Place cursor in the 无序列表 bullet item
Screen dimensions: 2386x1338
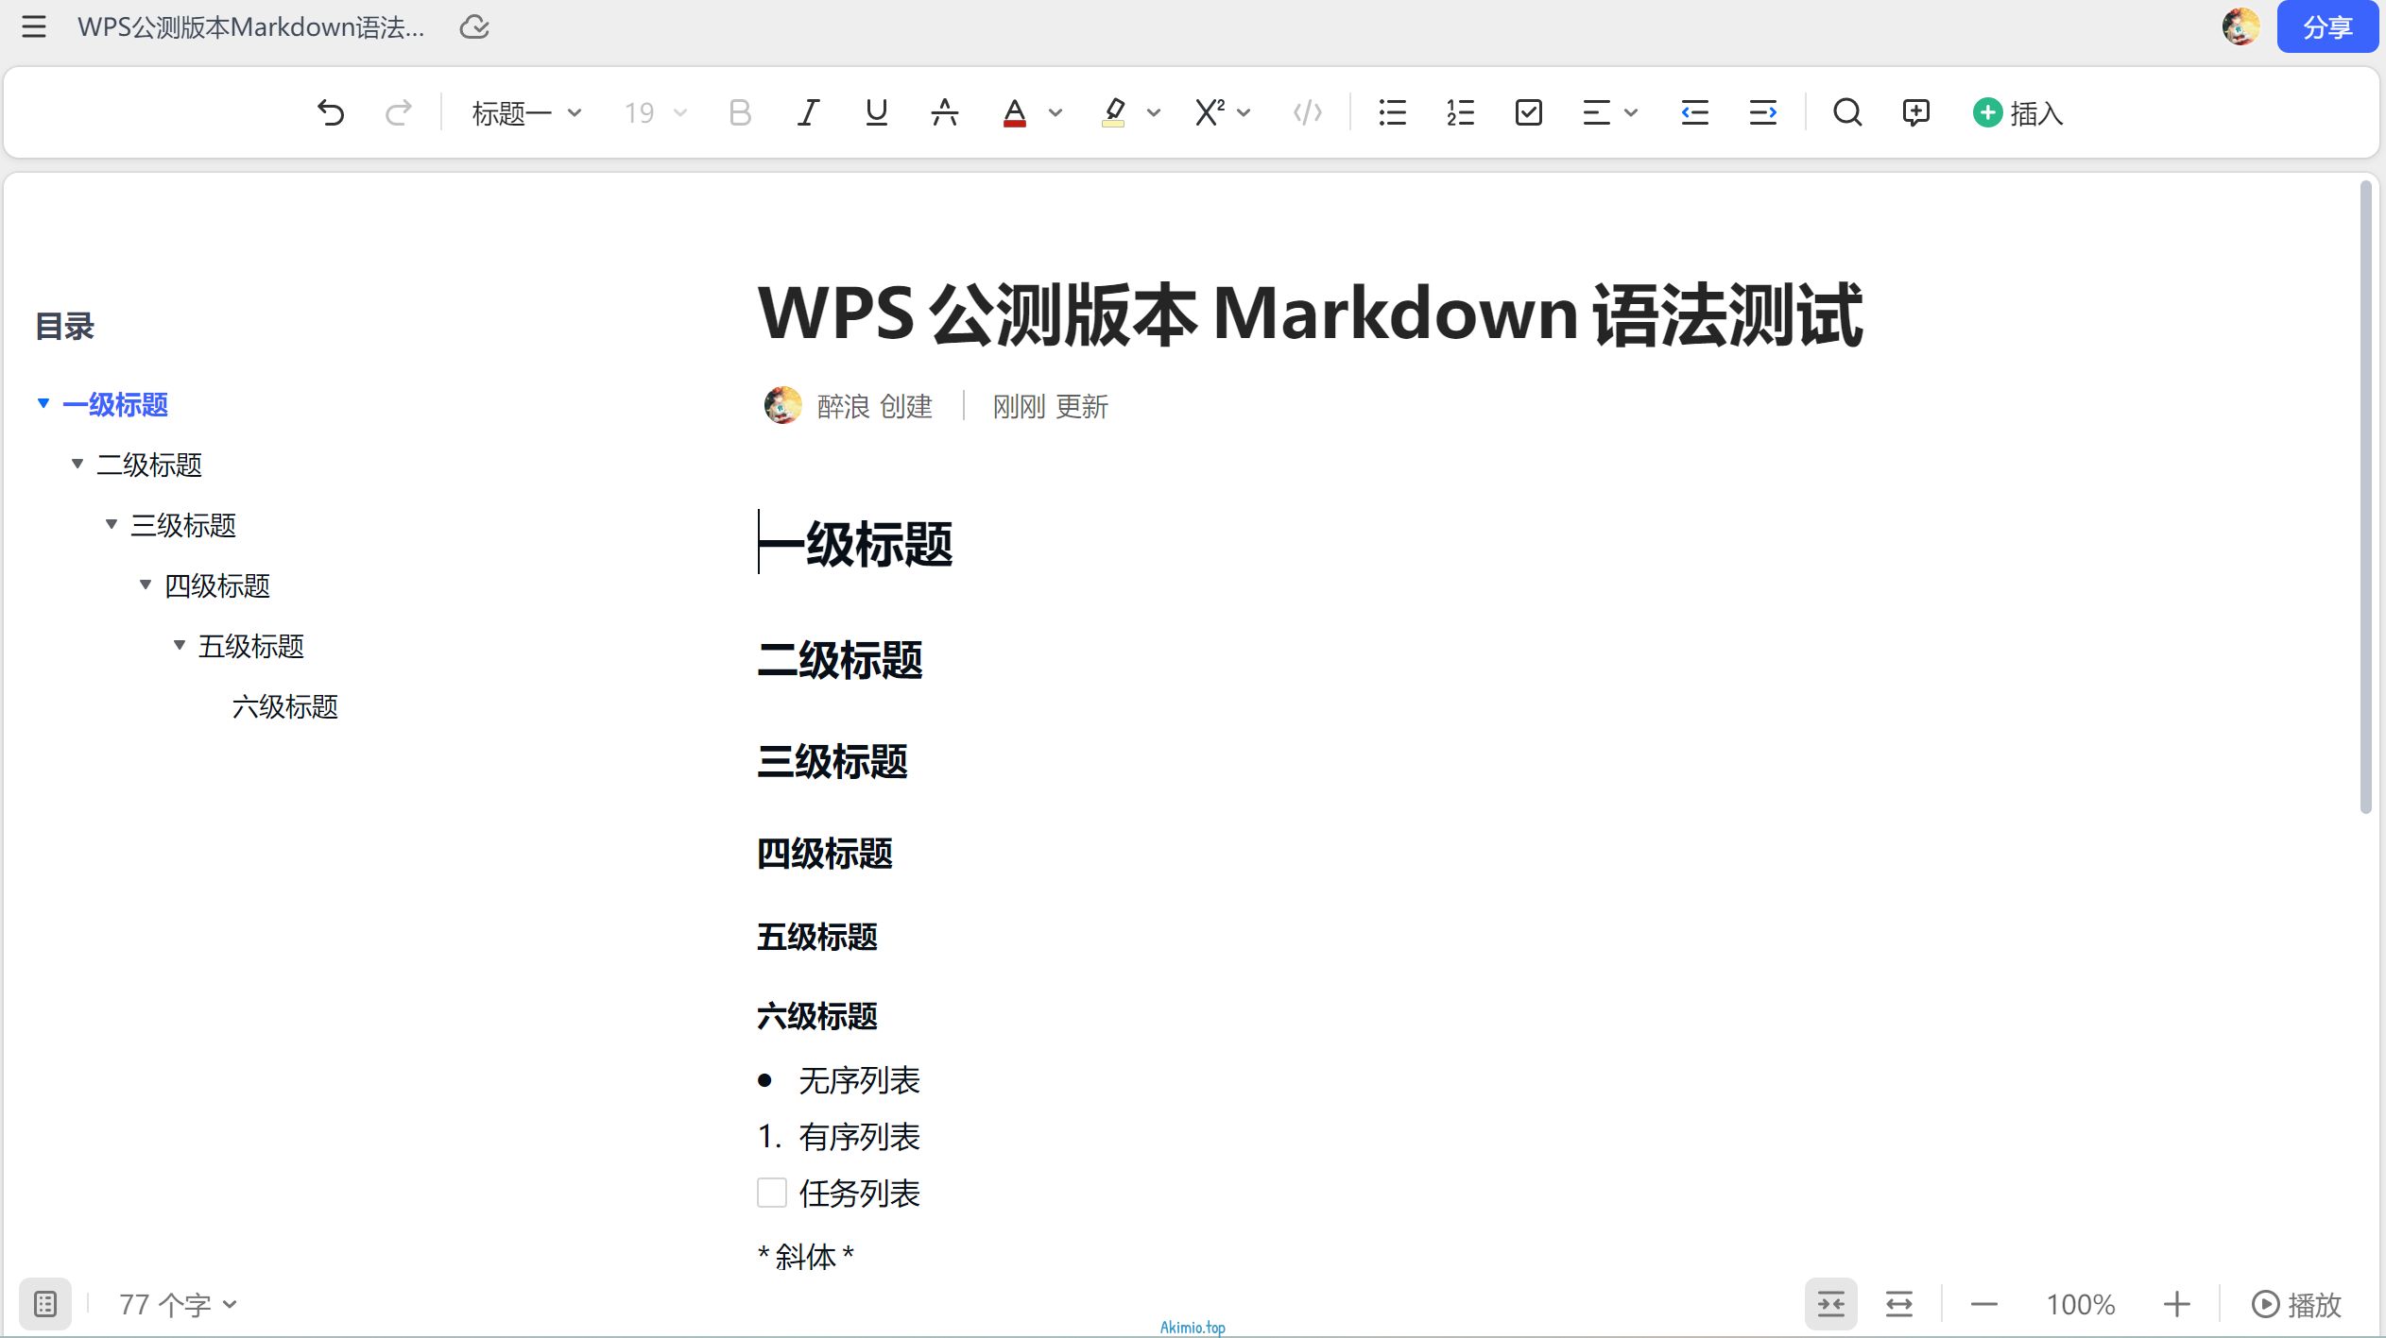tap(860, 1080)
